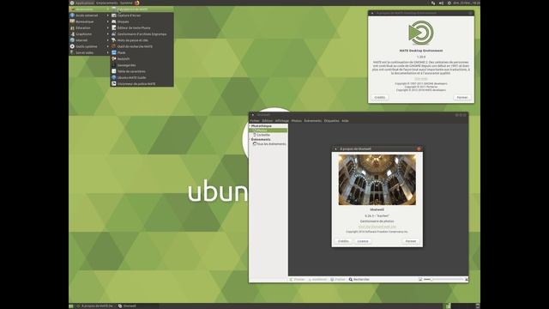
Task: Open the Applications menu in top panel
Action: (x=85, y=3)
